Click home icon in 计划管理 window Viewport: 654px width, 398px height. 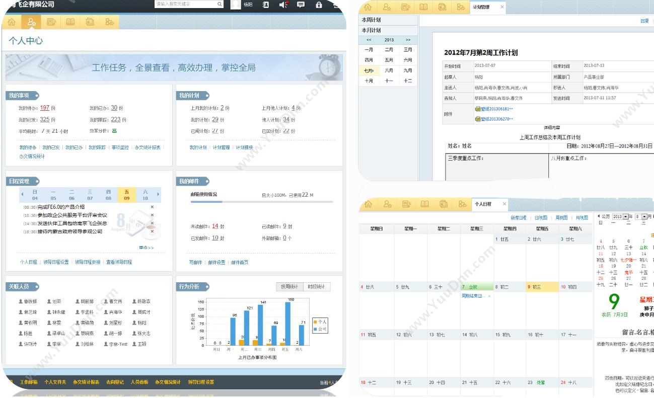click(x=368, y=7)
